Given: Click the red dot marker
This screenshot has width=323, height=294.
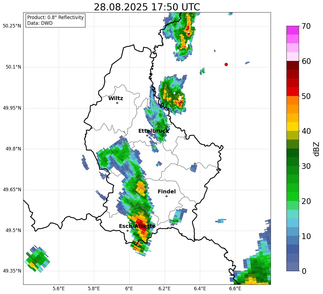Looking at the screenshot, I should 226,64.
